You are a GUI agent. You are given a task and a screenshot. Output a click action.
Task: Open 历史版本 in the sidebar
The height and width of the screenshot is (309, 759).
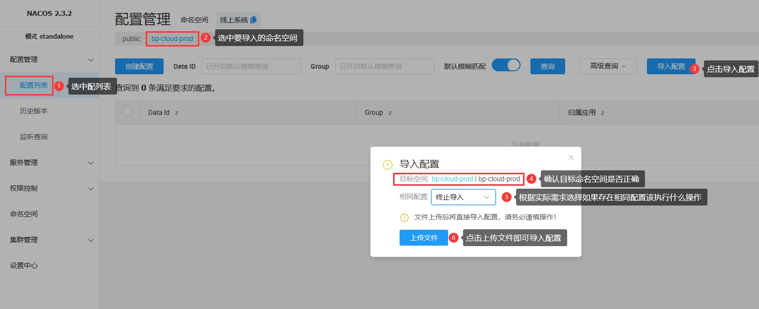point(34,111)
